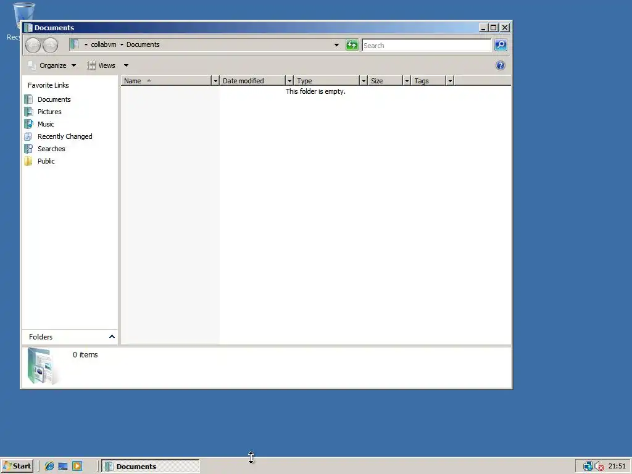Click the Forward navigation arrow button
This screenshot has height=474, width=632.
point(51,45)
